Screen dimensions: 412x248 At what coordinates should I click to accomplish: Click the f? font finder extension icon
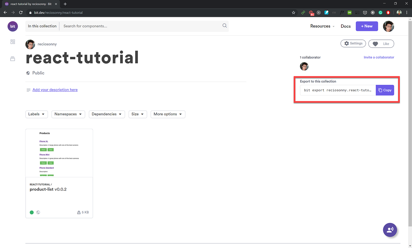click(x=342, y=13)
